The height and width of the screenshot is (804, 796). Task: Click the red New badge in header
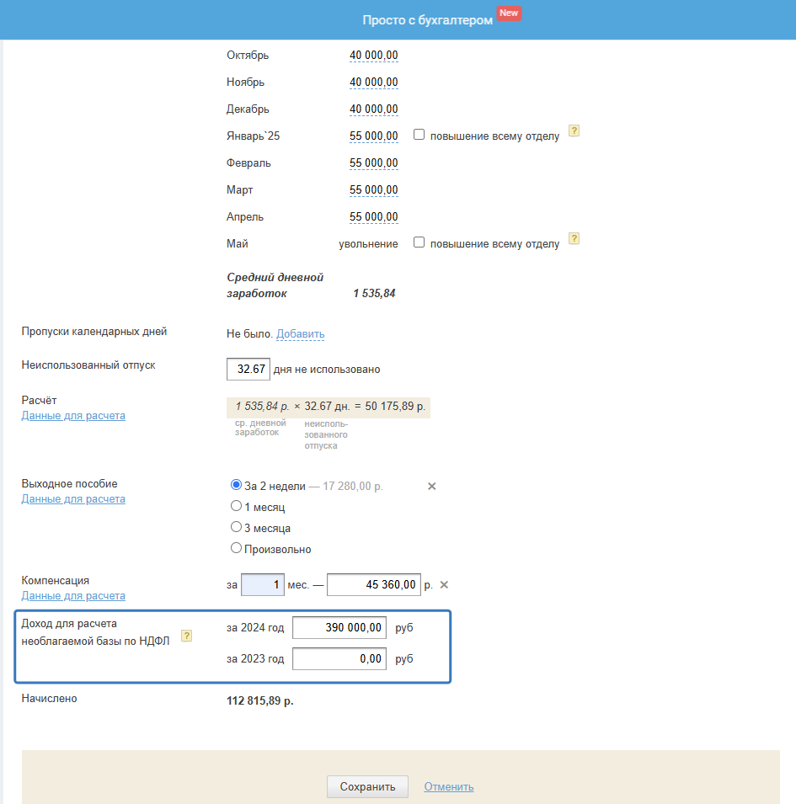pyautogui.click(x=509, y=13)
